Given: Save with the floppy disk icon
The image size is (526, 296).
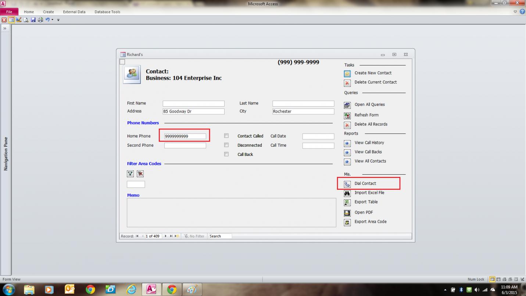Looking at the screenshot, I should click(x=33, y=19).
